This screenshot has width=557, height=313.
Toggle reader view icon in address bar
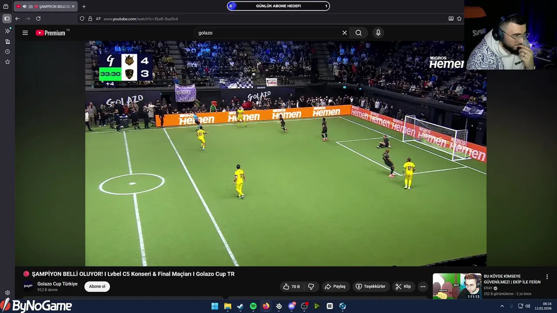[x=451, y=19]
